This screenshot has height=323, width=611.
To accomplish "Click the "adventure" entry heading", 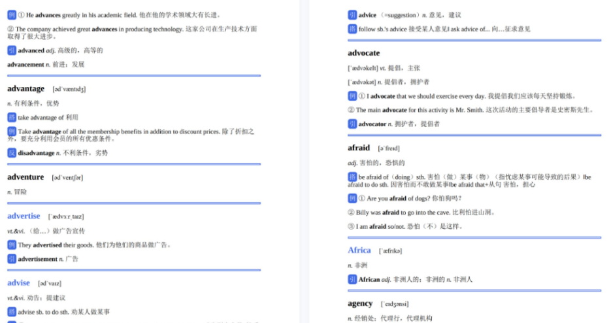I will pyautogui.click(x=25, y=177).
